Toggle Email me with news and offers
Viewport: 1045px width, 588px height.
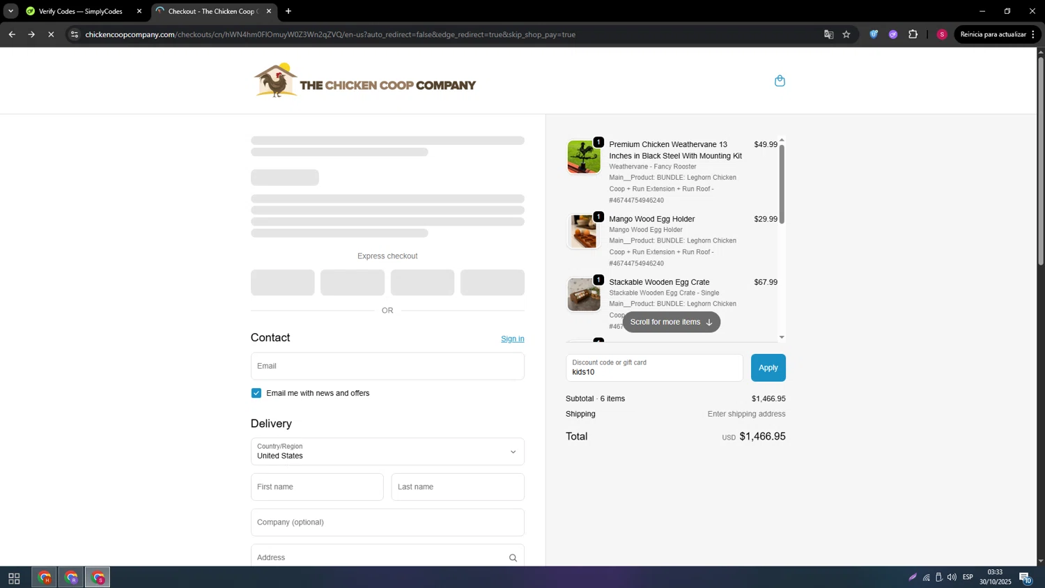(256, 393)
